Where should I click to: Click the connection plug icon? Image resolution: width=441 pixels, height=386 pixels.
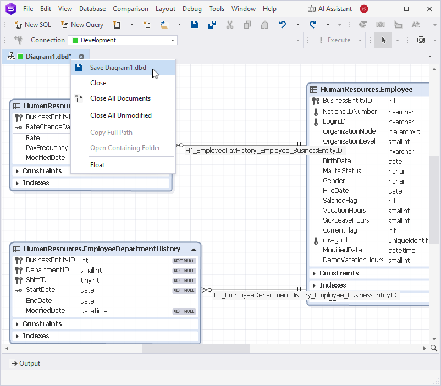point(19,40)
